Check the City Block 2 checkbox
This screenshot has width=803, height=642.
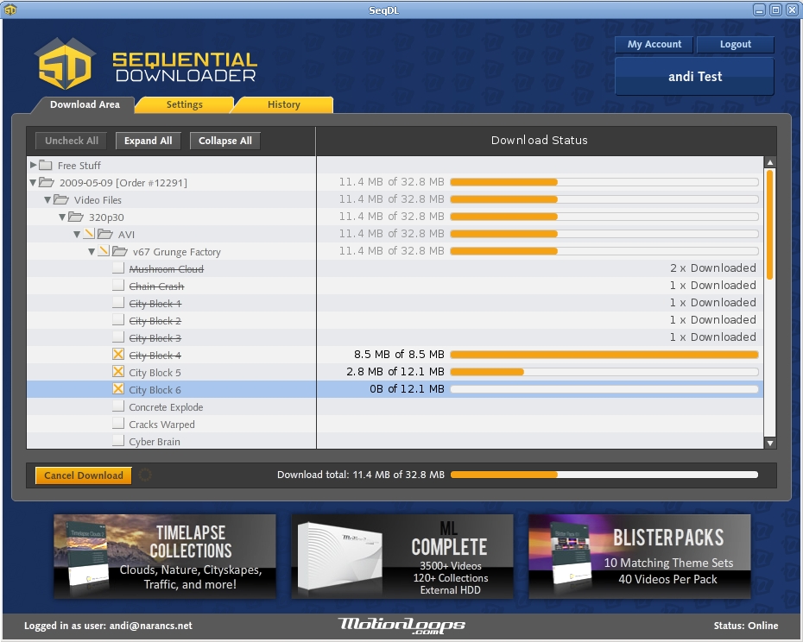[118, 320]
